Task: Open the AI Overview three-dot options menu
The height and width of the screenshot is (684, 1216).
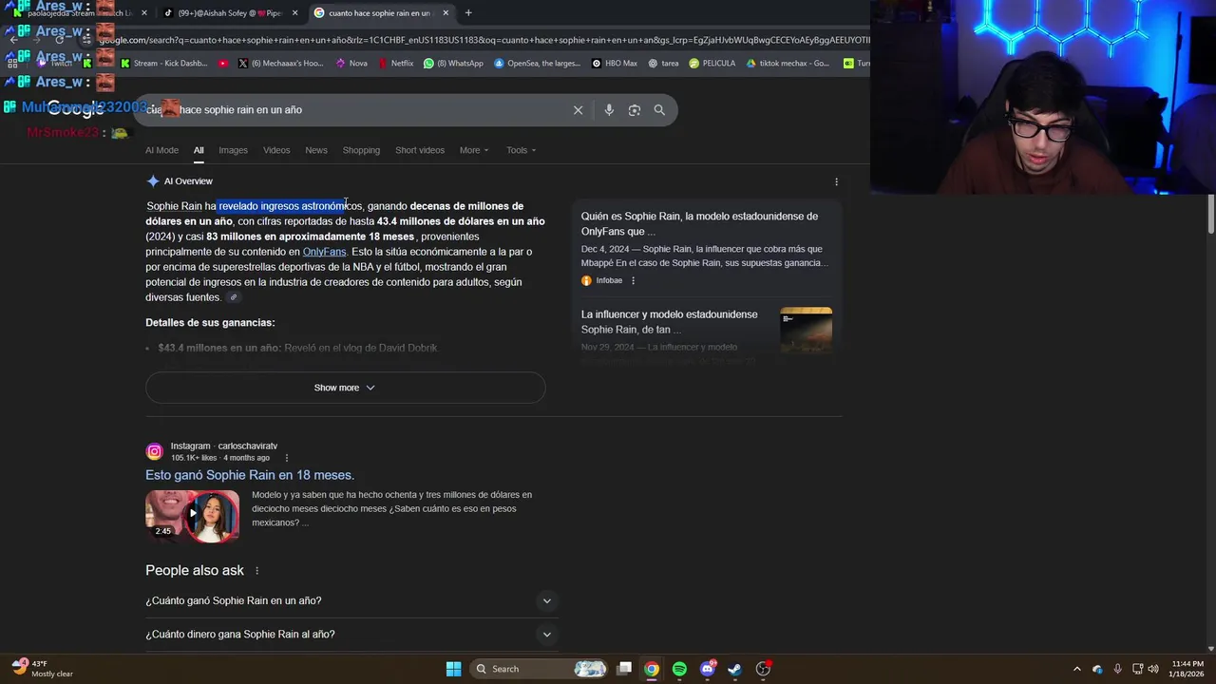Action: [836, 181]
